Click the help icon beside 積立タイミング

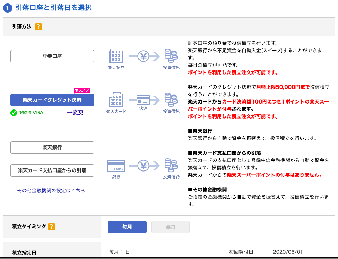(52, 227)
